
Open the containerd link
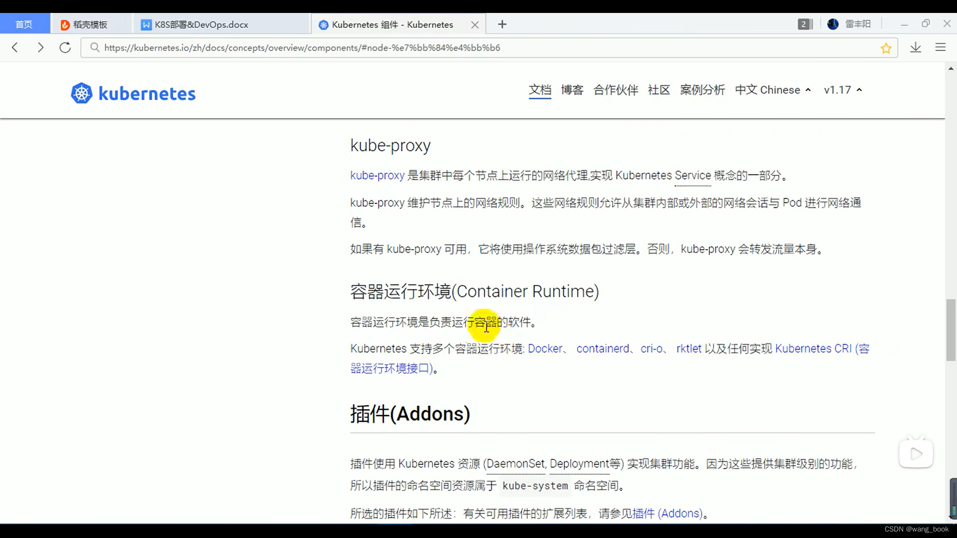(x=603, y=349)
